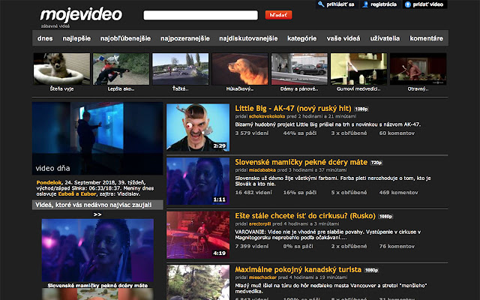Click the 1080p badge on Little Big video
This screenshot has height=300, width=480.
[361, 108]
